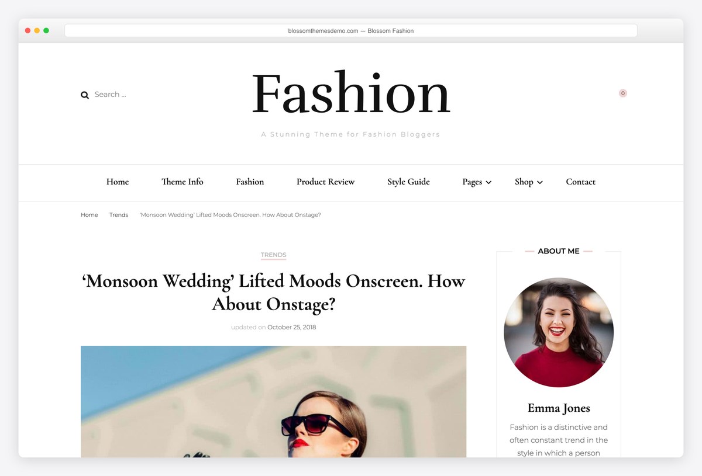Expand the Shop dropdown chevron
702x476 pixels.
tap(540, 183)
